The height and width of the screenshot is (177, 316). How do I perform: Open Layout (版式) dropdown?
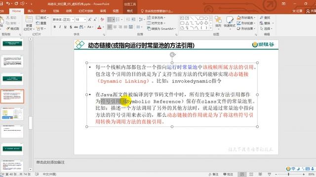42,18
